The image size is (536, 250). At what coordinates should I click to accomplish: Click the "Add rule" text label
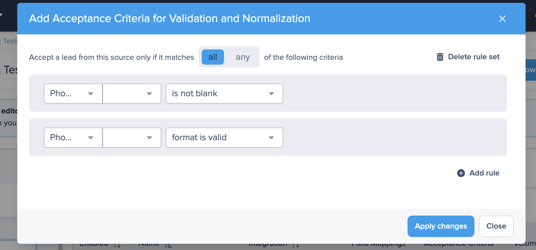[x=484, y=173]
